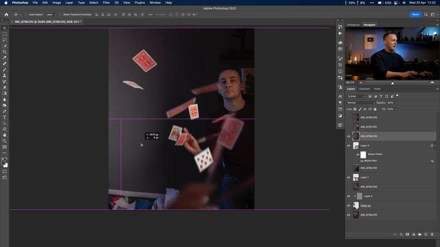
Task: Open the Actions panel play icon
Action: (340, 34)
